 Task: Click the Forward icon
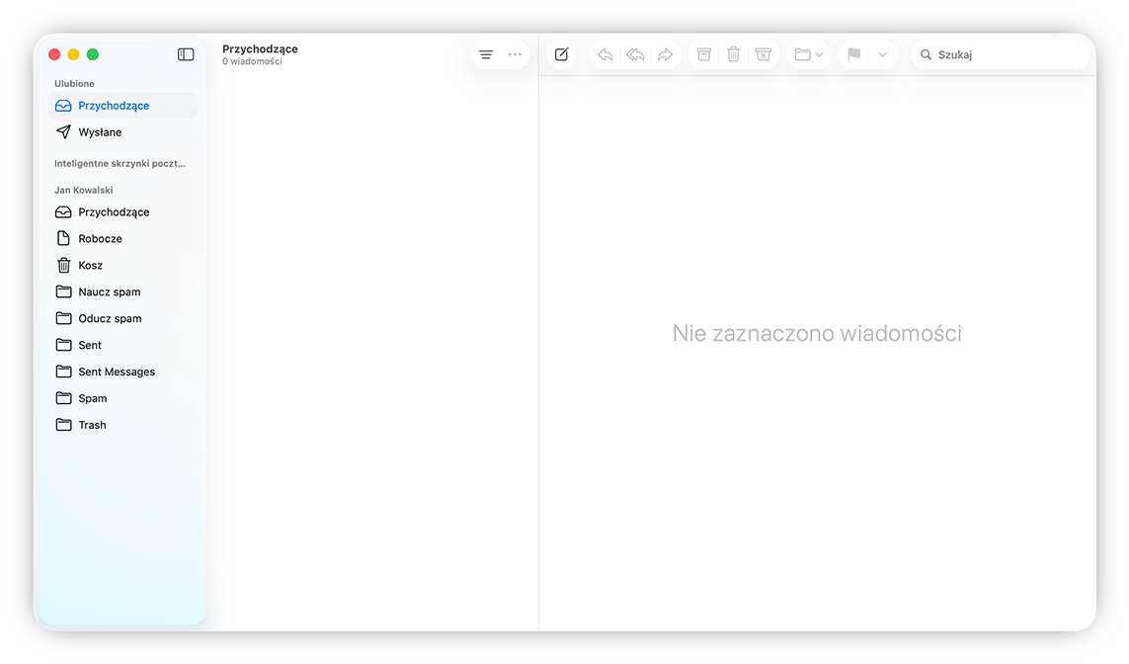point(665,54)
